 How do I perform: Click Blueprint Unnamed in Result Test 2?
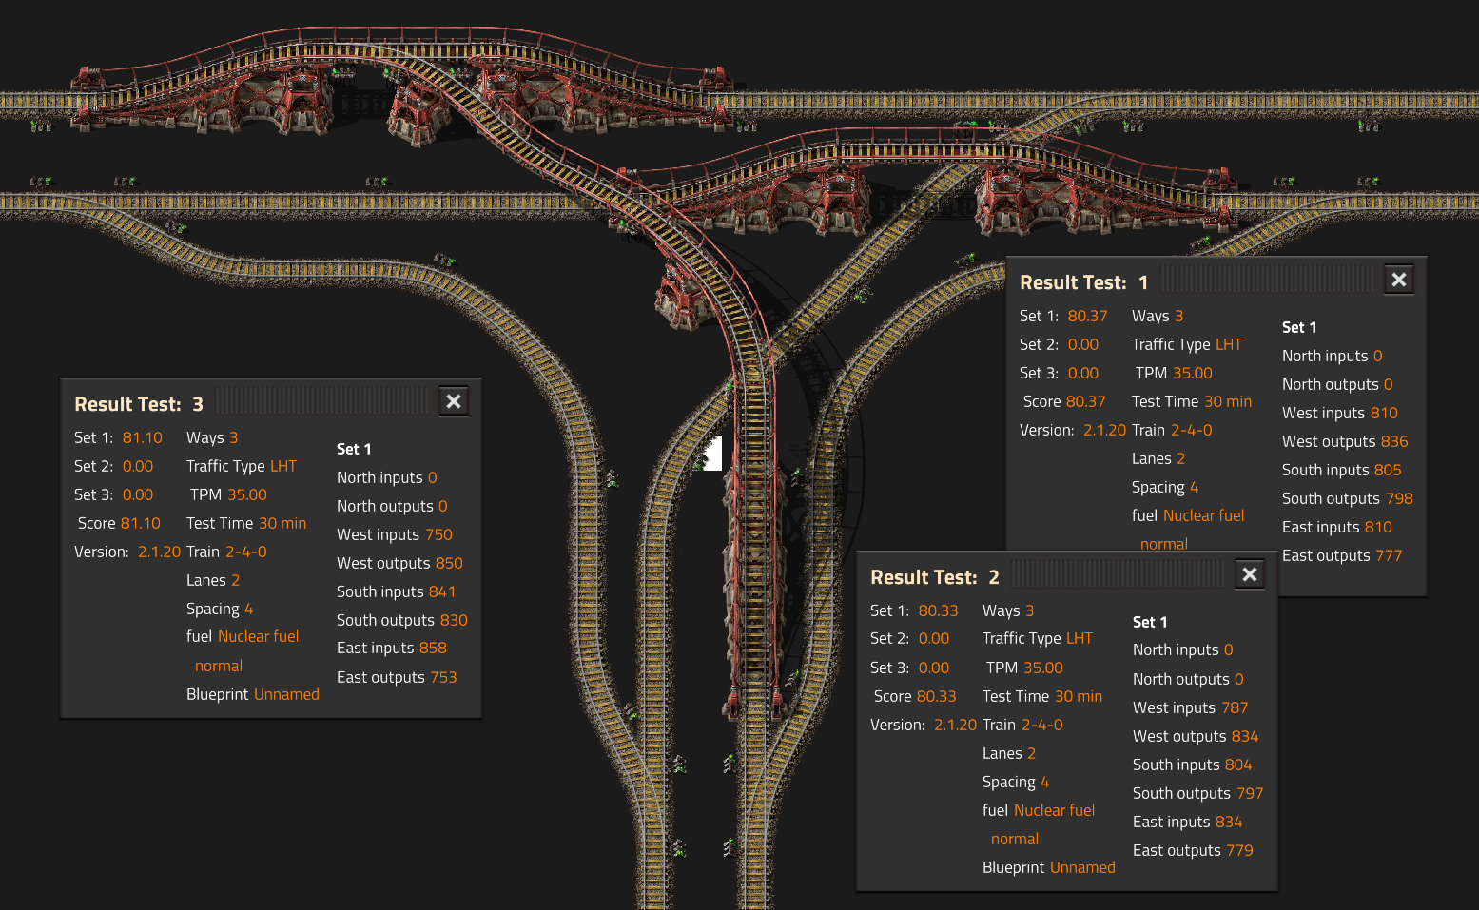pyautogui.click(x=1049, y=867)
